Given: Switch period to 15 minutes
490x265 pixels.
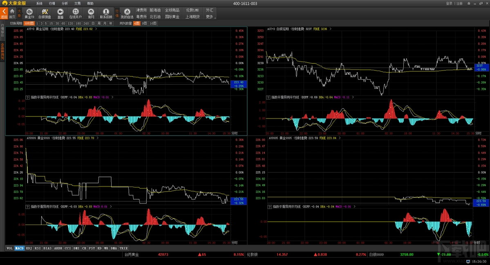Looking at the screenshot, I should [x=51, y=23].
